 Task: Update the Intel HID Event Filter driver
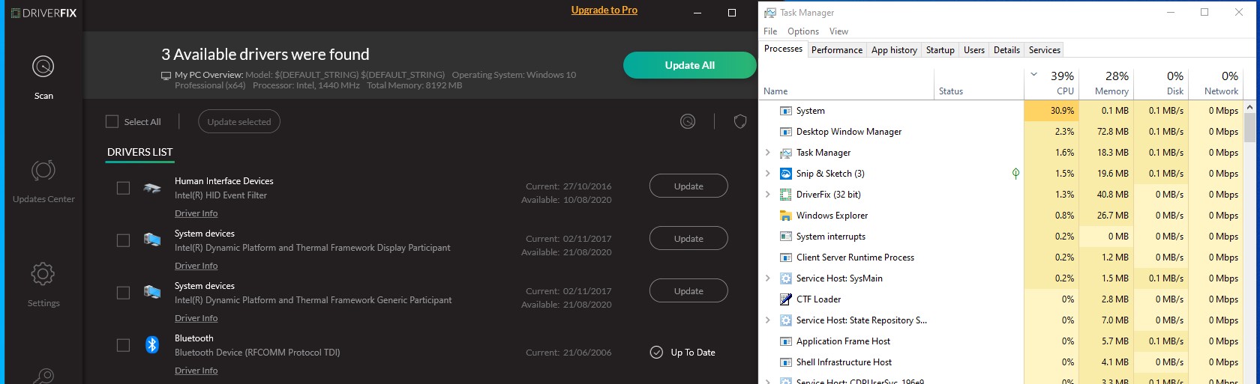[x=688, y=186]
